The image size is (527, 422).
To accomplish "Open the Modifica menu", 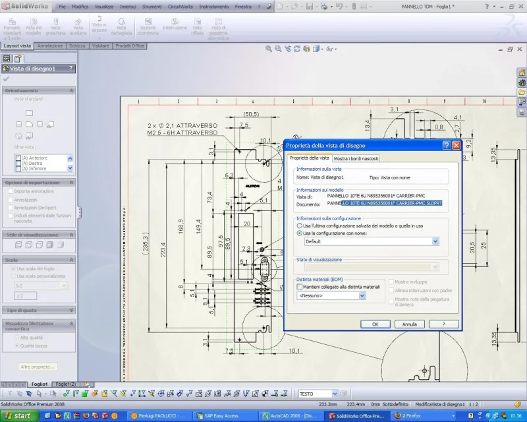I will (x=80, y=7).
